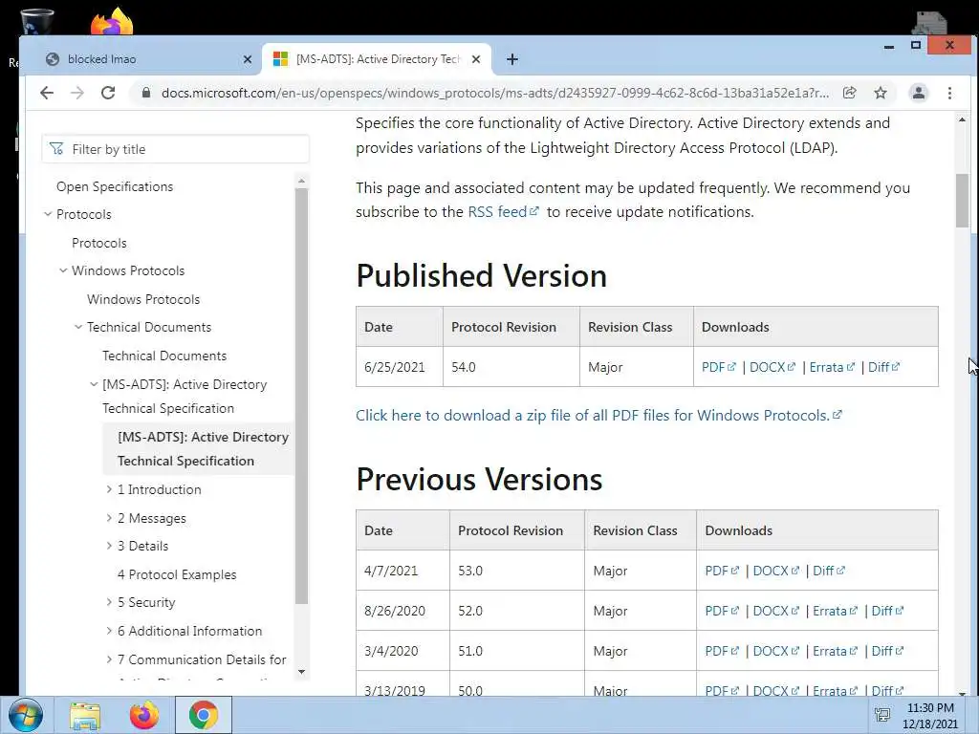Open the nested Protocols sidebar entry

tap(98, 243)
